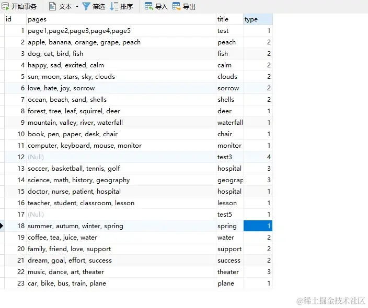Click cell 'apple, banana, orange, grape, peach'
This screenshot has width=368, height=308.
tap(121, 42)
